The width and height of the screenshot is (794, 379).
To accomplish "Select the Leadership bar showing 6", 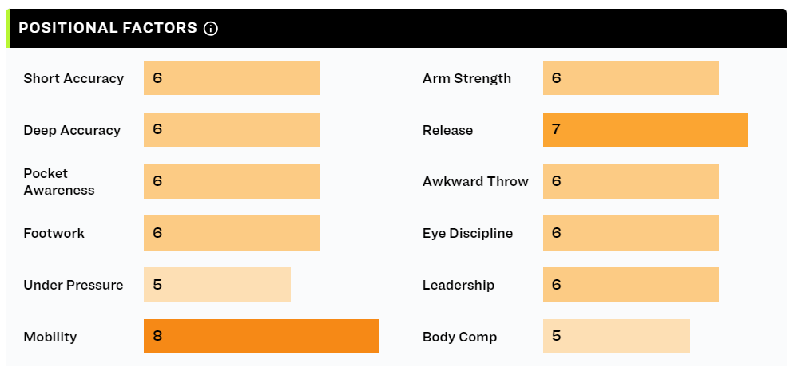I will coord(631,284).
